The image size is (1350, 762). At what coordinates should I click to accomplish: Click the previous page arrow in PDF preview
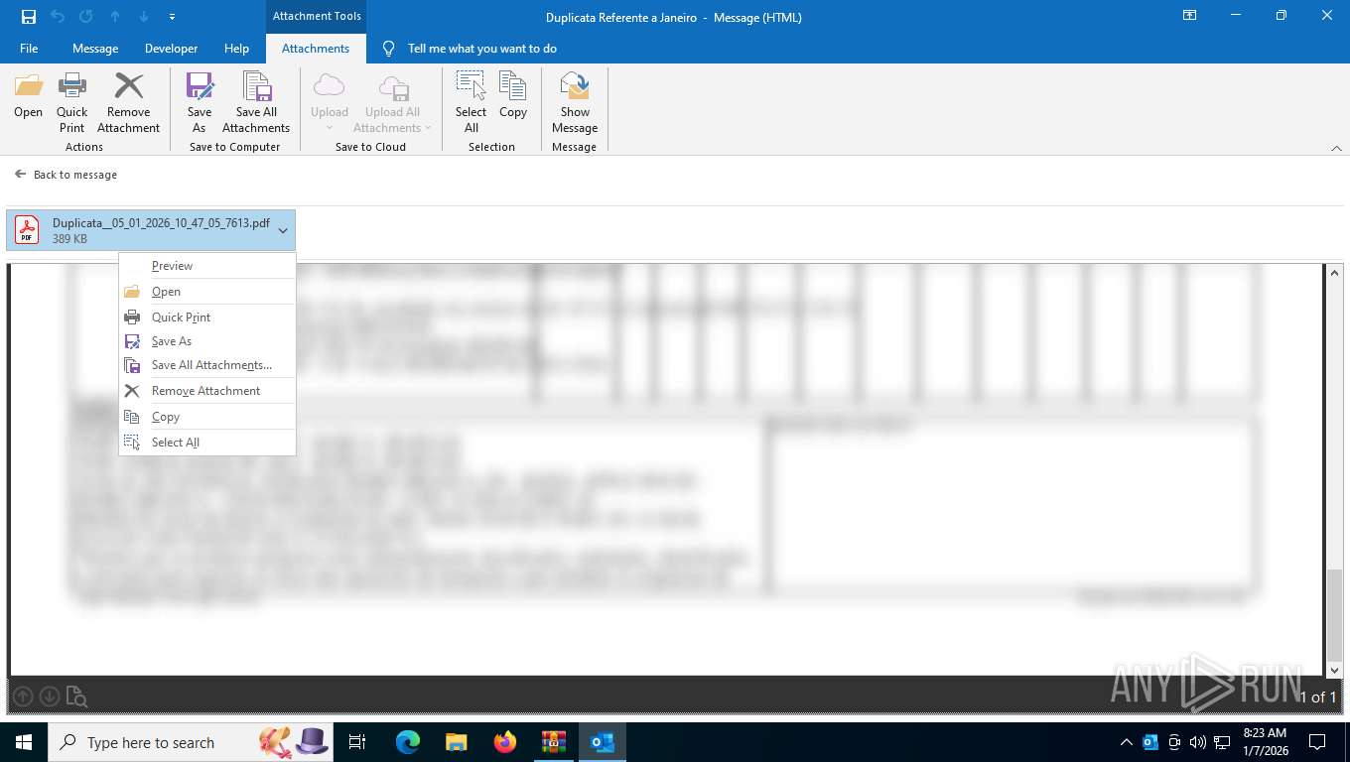tap(23, 697)
